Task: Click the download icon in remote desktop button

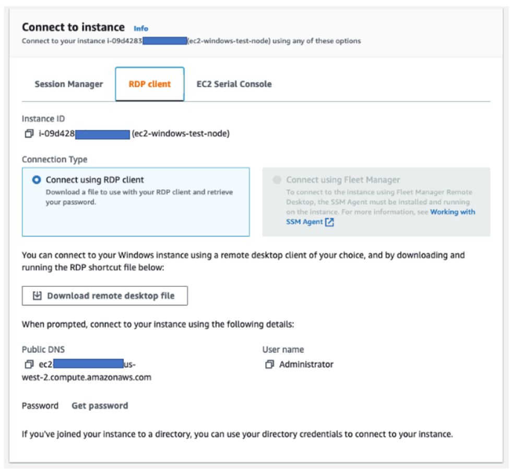Action: coord(37,295)
